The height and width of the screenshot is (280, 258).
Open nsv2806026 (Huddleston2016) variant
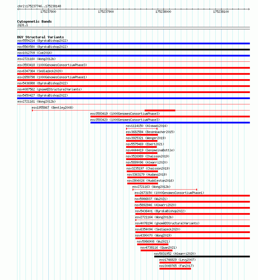150,180
